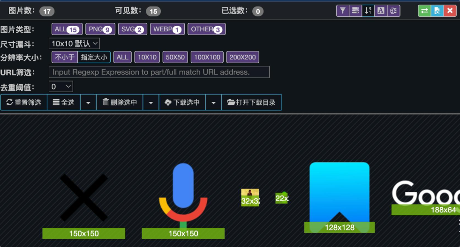Toggle the funnel filter panel icon

[x=343, y=11]
